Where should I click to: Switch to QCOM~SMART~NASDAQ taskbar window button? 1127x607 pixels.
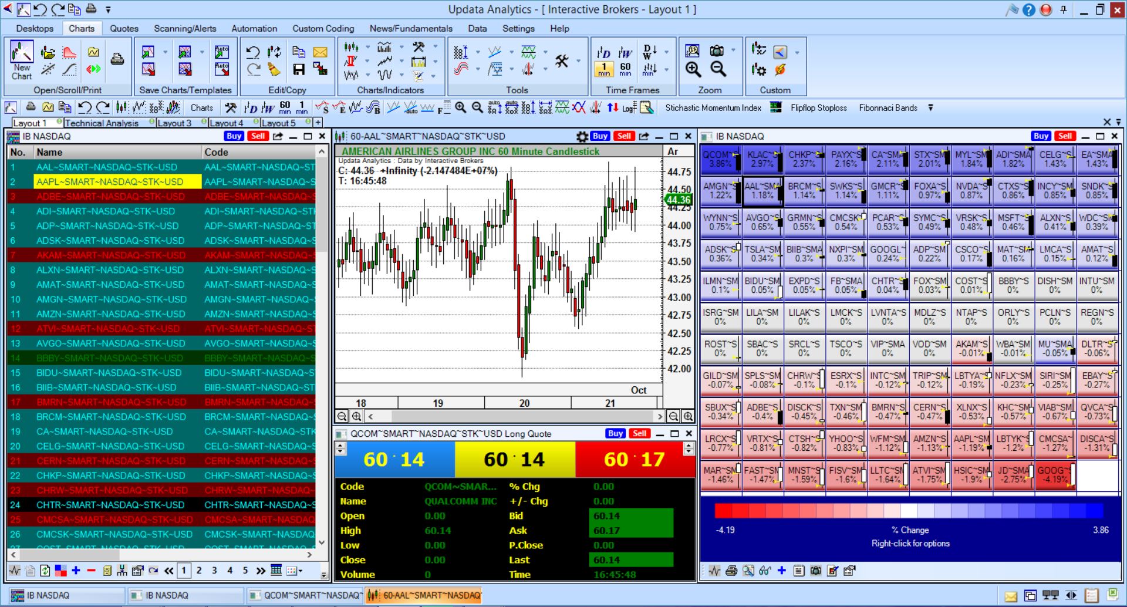coord(305,595)
